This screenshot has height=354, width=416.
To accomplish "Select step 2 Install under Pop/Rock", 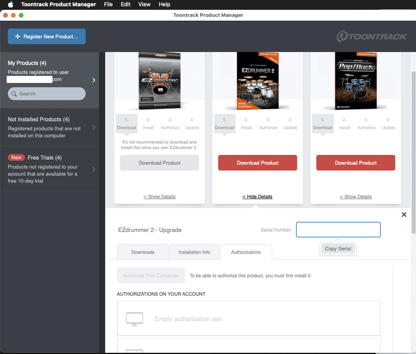I will coord(344,124).
